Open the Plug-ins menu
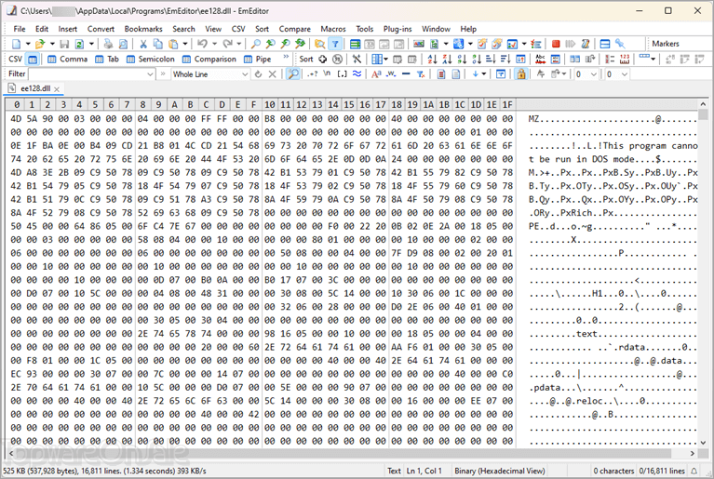The width and height of the screenshot is (714, 479). click(x=397, y=29)
